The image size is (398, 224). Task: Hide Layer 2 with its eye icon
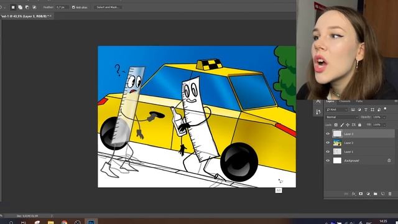click(328, 142)
